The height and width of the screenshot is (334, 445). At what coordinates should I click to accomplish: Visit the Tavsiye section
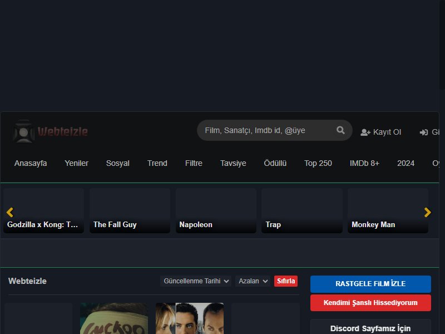pos(233,163)
